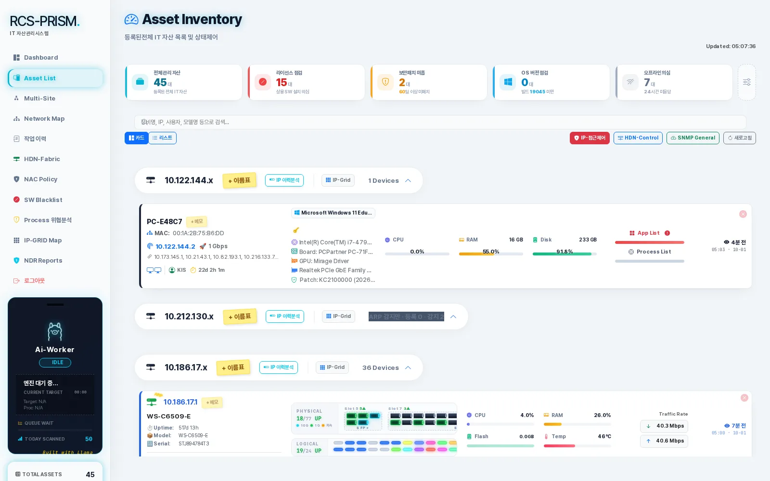Click the 라이선스 점검 red blocked icon
The width and height of the screenshot is (770, 481).
(263, 82)
